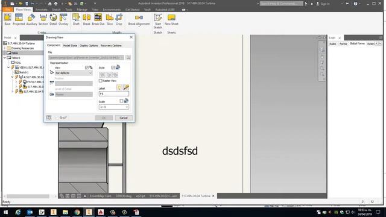Open the Windows Start menu
This screenshot has height=217, width=386.
point(5,212)
